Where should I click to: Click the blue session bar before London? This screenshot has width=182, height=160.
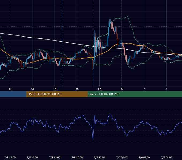(x=13, y=94)
